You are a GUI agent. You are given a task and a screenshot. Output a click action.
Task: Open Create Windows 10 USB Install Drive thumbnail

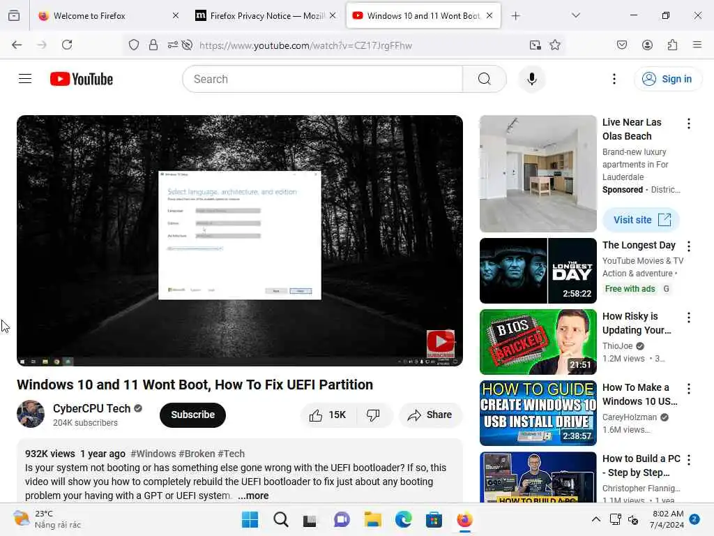[538, 413]
